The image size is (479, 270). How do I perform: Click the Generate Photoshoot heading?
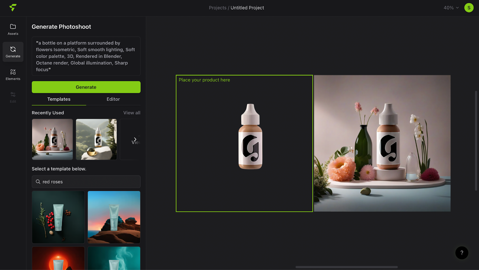tap(61, 27)
